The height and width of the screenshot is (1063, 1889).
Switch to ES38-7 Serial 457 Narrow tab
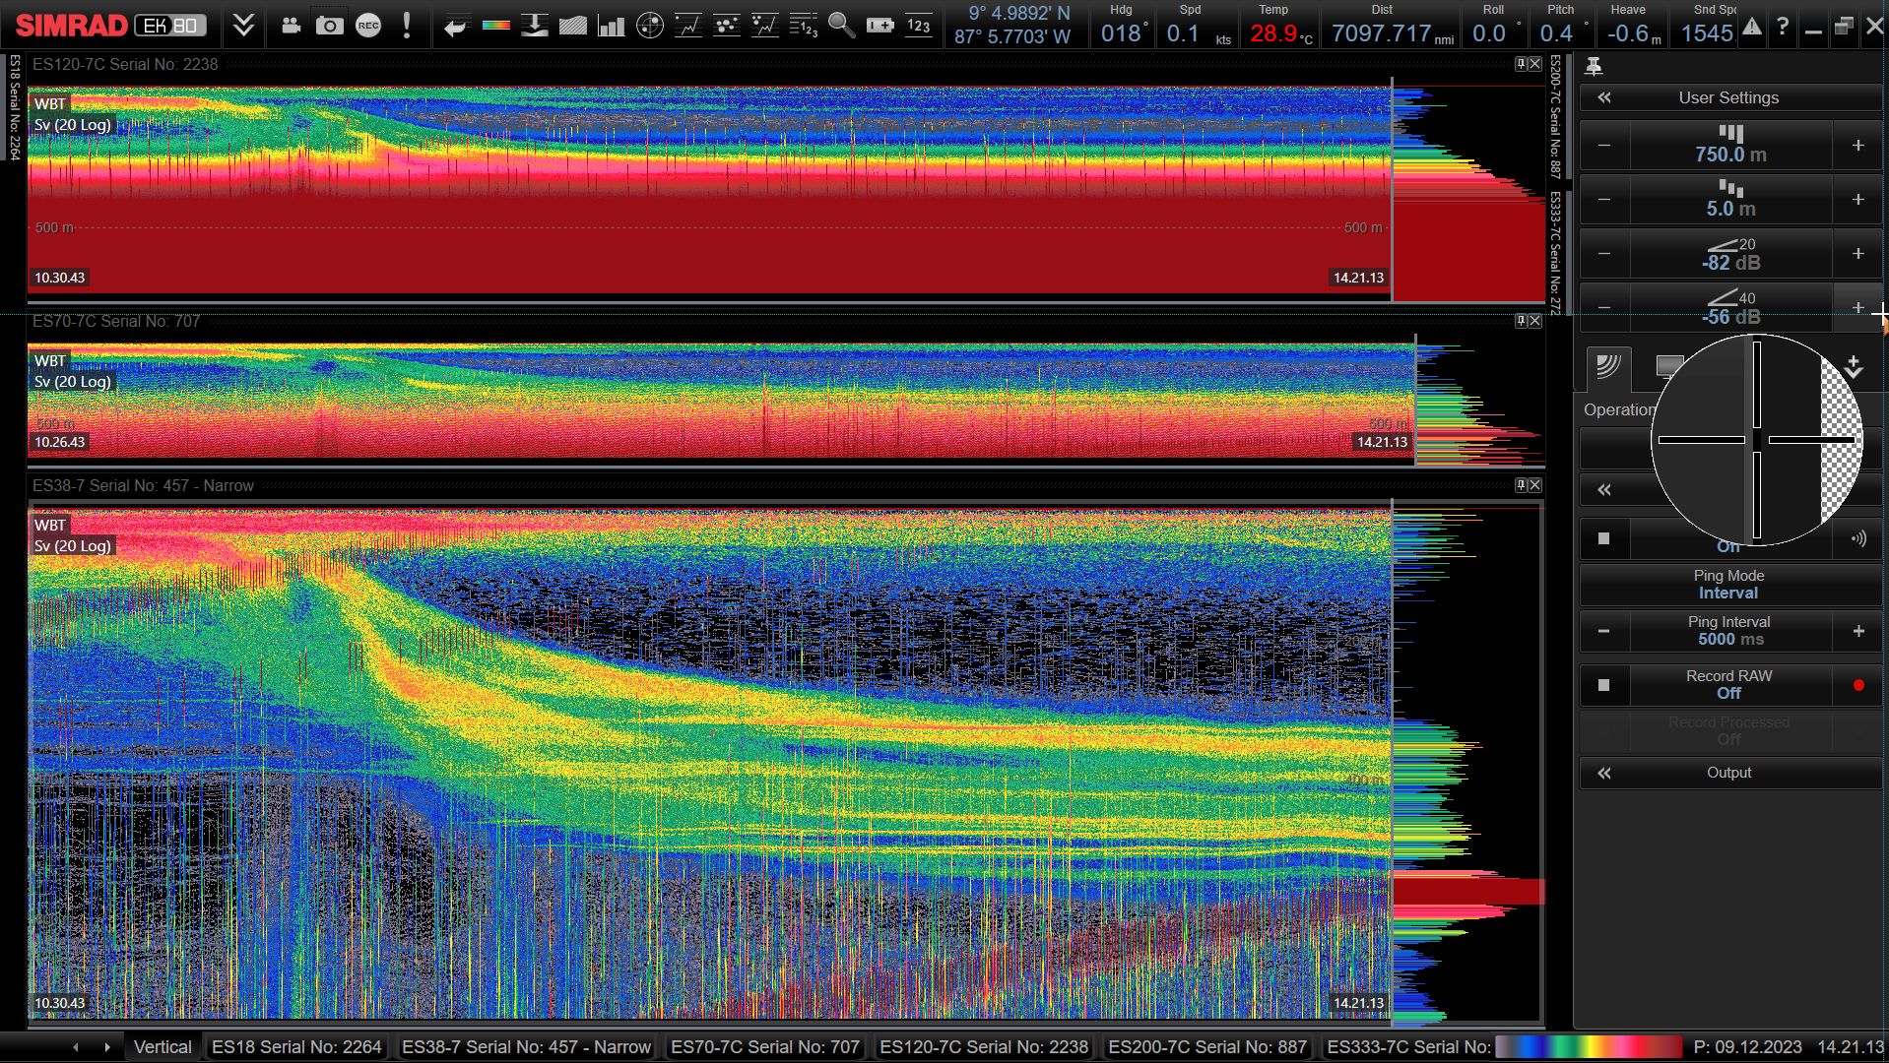(x=526, y=1047)
